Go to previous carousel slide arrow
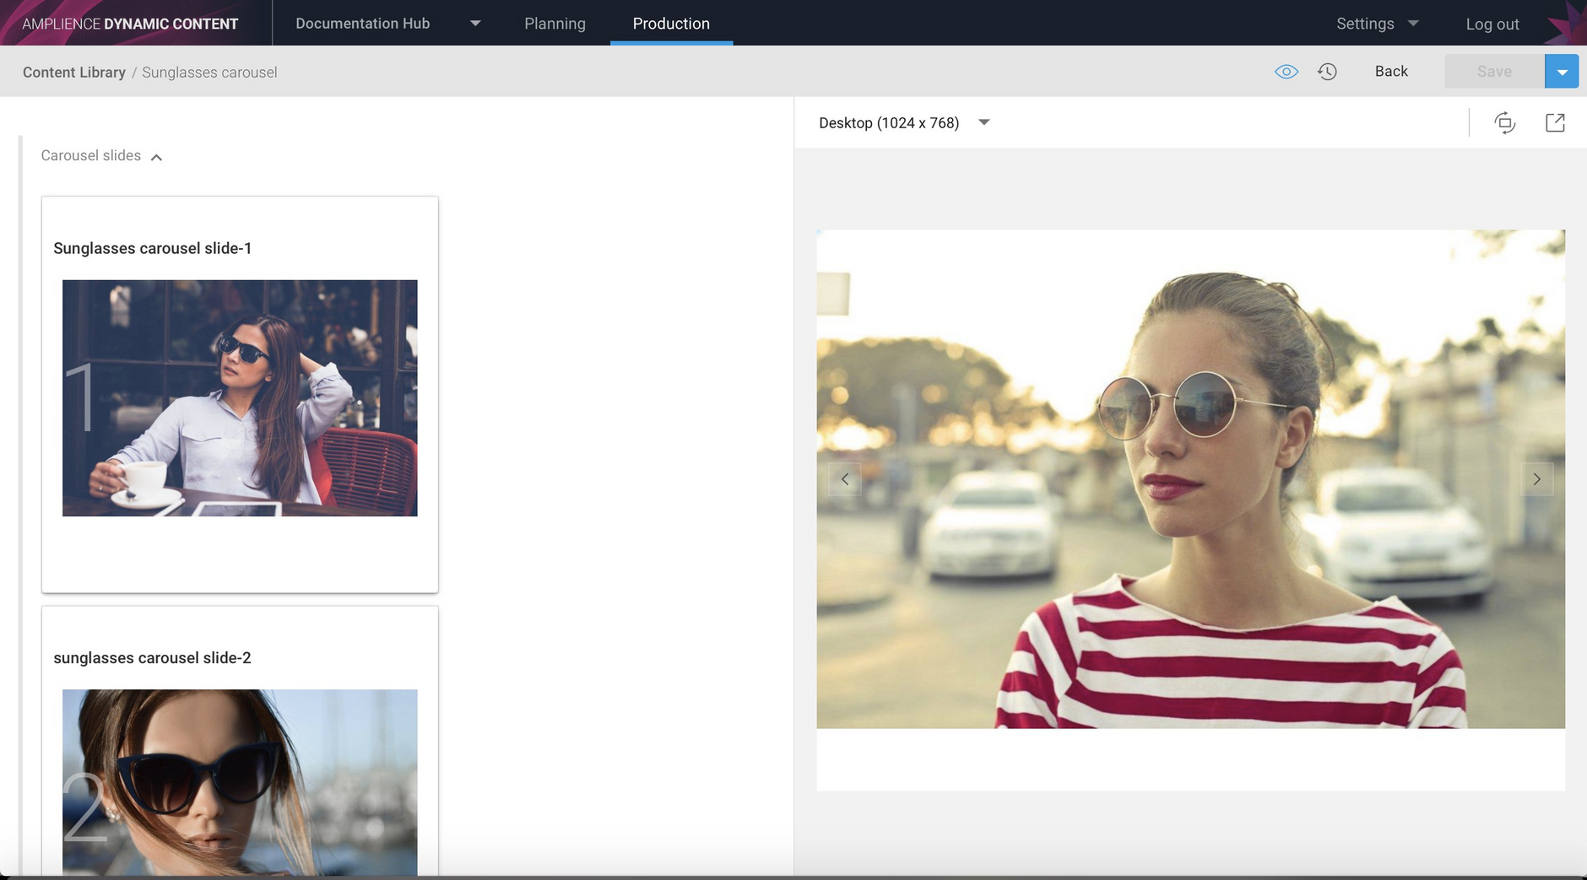 tap(845, 479)
